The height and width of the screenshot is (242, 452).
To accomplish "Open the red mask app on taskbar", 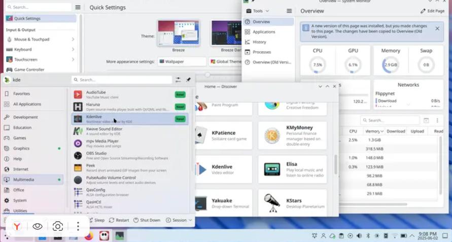I will (x=104, y=236).
